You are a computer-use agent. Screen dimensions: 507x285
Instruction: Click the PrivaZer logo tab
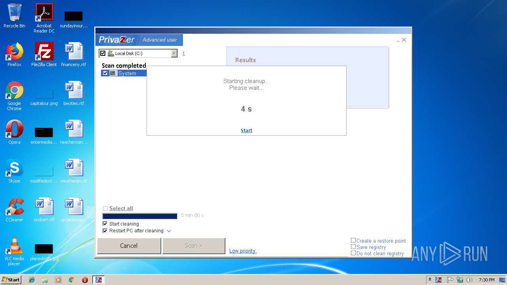click(116, 40)
